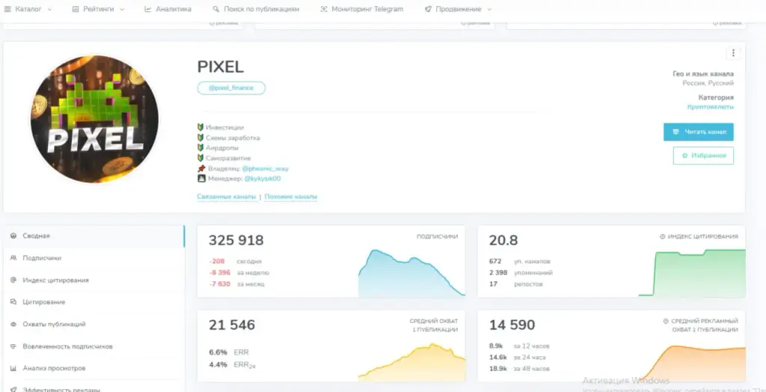Click the 672 уп. каналов row
Viewport: 766px width, 392px height.
520,262
